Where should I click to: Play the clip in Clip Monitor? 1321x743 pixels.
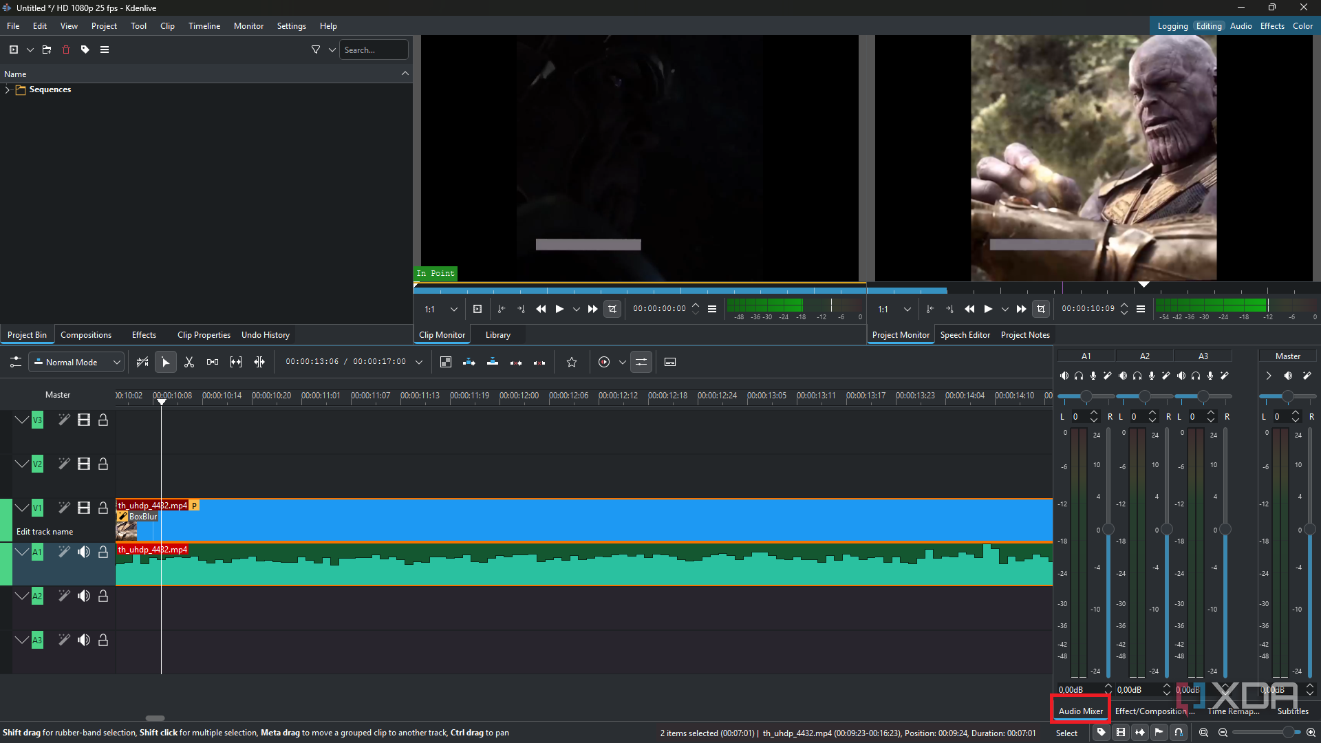point(560,309)
